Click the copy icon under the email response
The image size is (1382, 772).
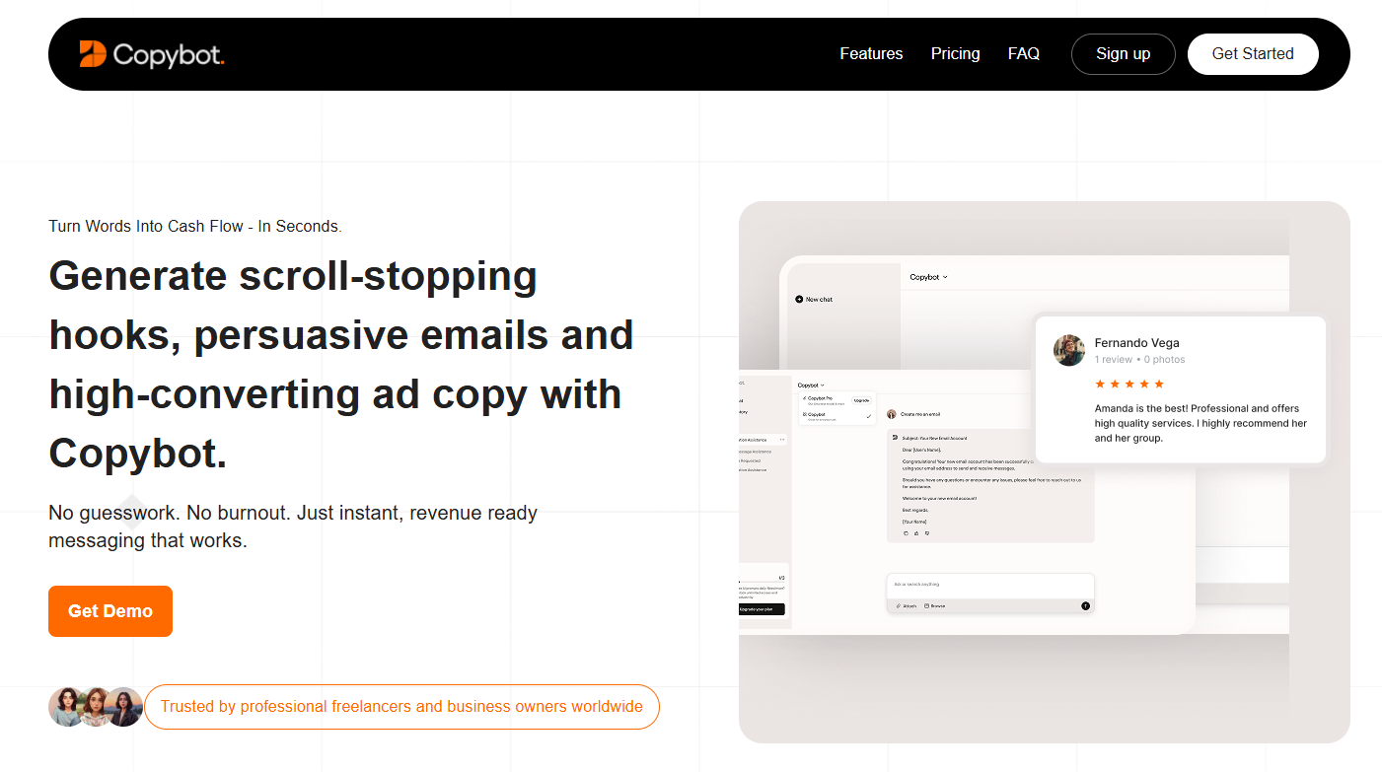[x=906, y=533]
